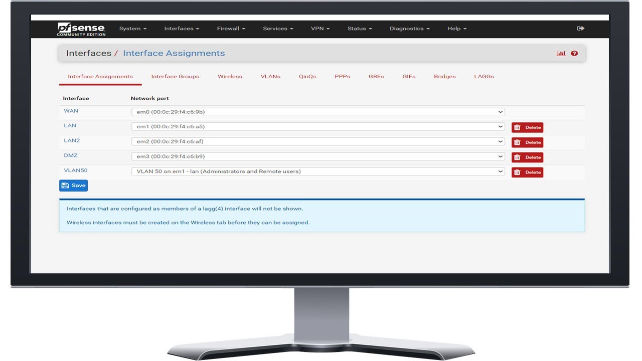Switch to the Interface Groups tab
This screenshot has height=361, width=642.
[175, 77]
